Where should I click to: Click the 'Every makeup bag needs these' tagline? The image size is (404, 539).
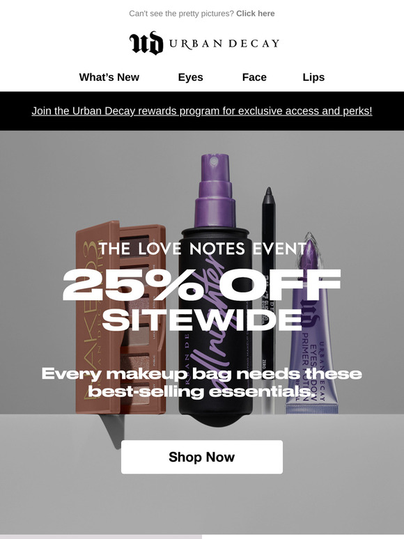pos(202,374)
